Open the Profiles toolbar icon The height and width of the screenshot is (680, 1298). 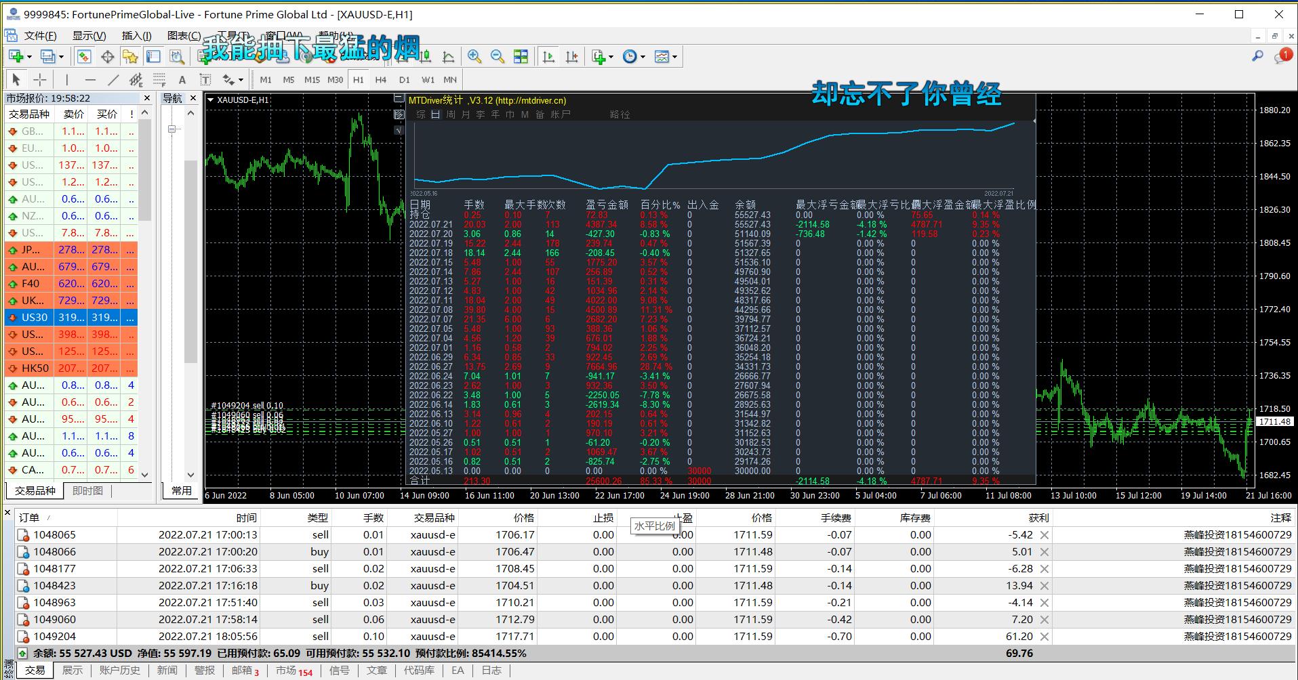[47, 57]
